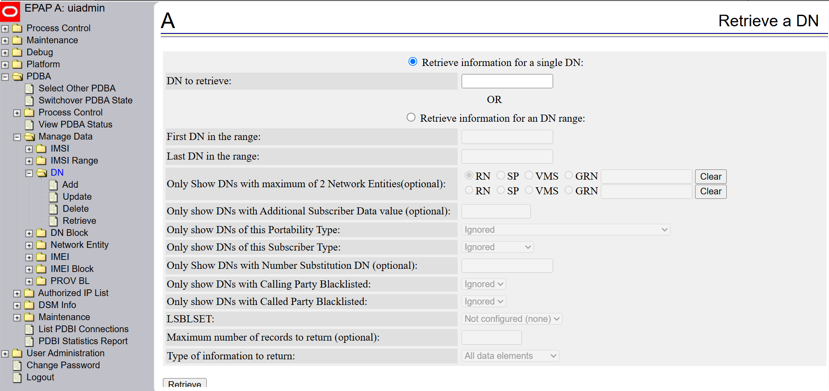This screenshot has width=829, height=391.
Task: Open the Called Party Blacklisted dropdown
Action: (484, 301)
